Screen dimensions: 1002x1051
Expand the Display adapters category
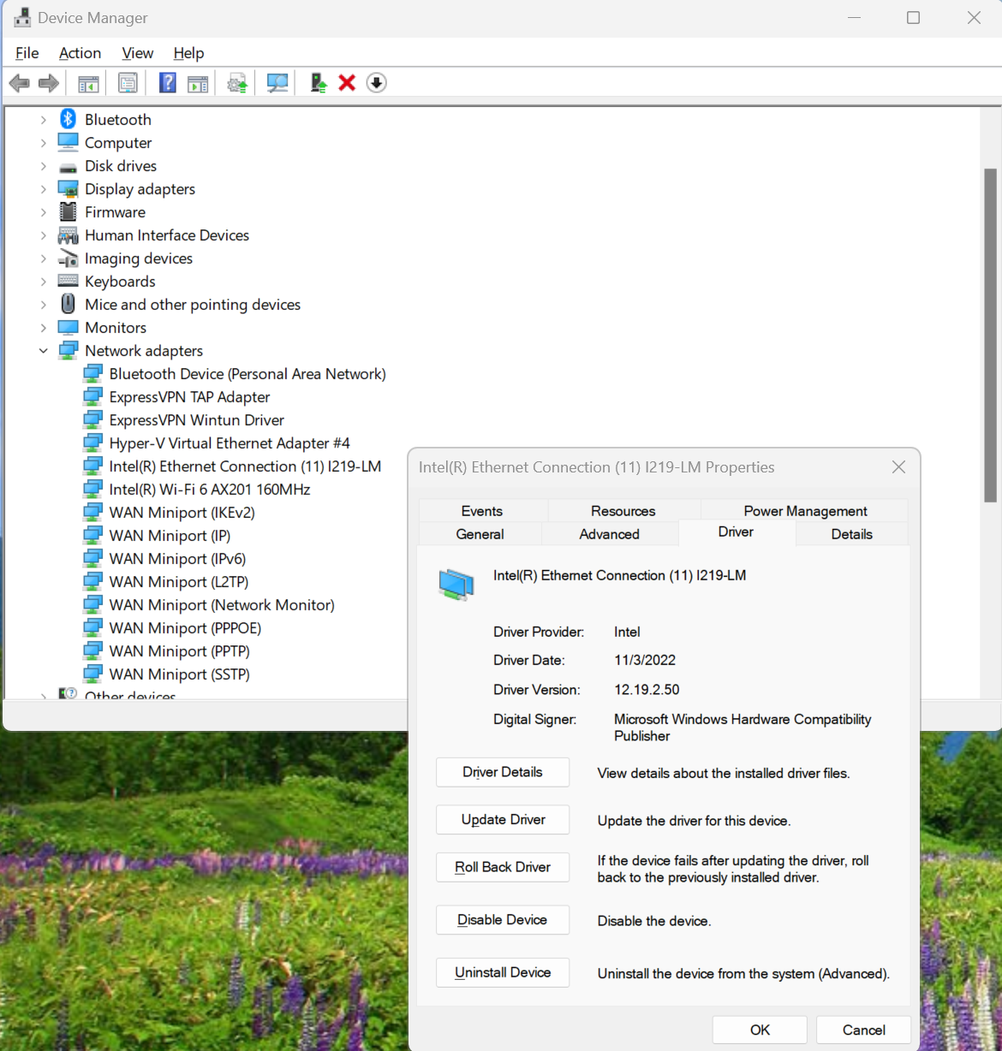pos(44,188)
